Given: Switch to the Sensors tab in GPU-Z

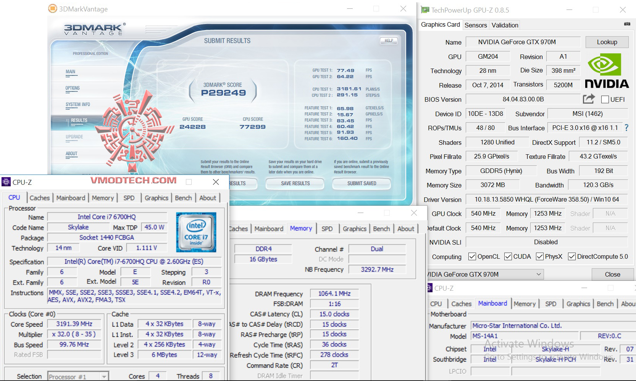Looking at the screenshot, I should tap(476, 25).
